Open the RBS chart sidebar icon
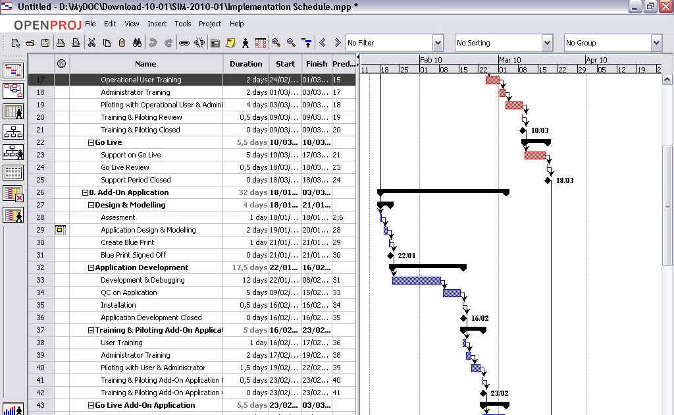This screenshot has height=415, width=674. click(x=13, y=152)
